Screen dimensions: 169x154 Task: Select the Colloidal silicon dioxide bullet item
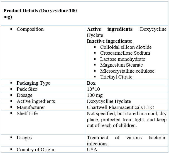pyautogui.click(x=126, y=47)
